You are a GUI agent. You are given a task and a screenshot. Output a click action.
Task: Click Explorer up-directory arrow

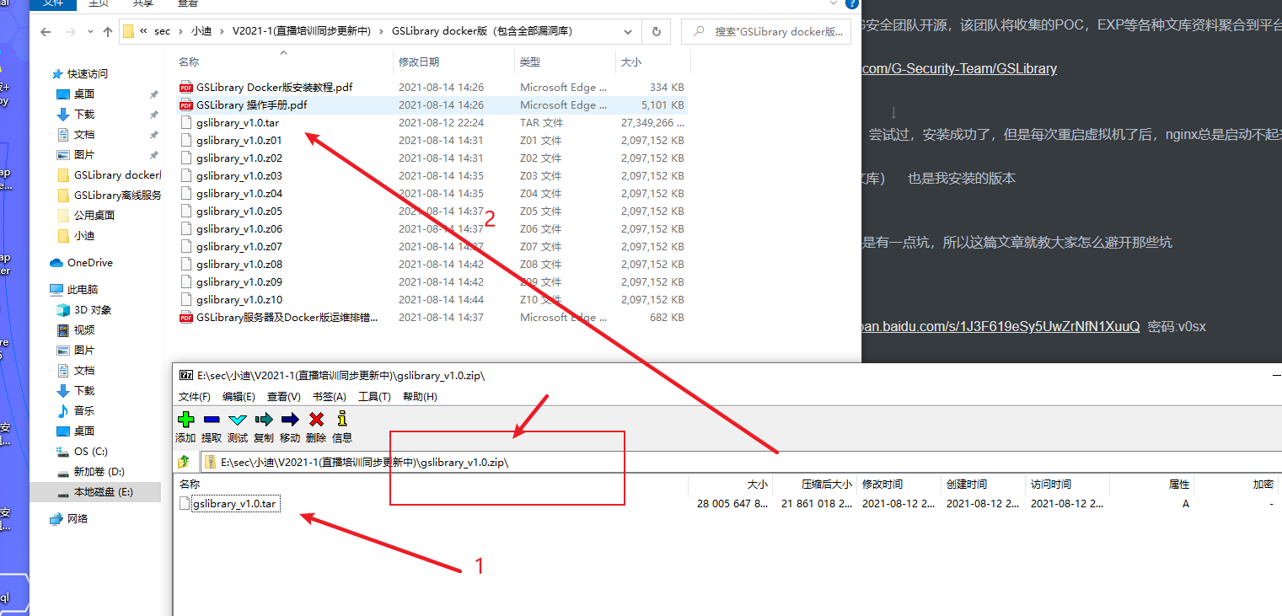tap(107, 32)
